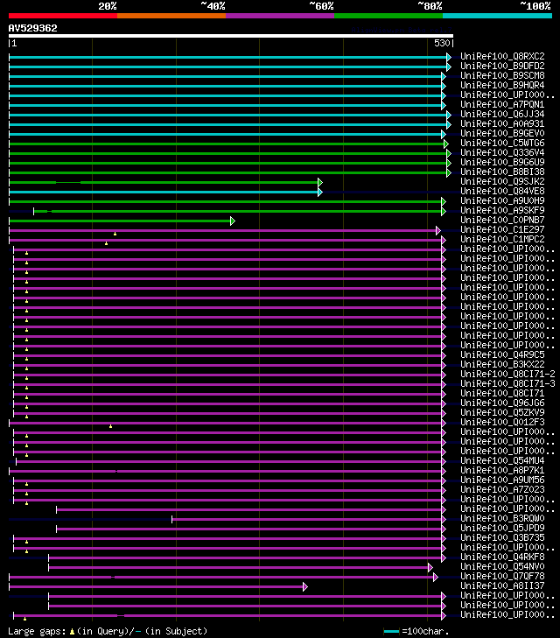Click the red 20% identity color segment
This screenshot has width=560, height=638.
click(63, 16)
